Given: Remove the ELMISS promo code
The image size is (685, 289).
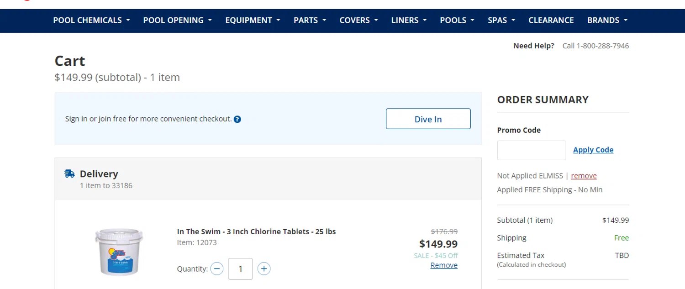Looking at the screenshot, I should (584, 176).
